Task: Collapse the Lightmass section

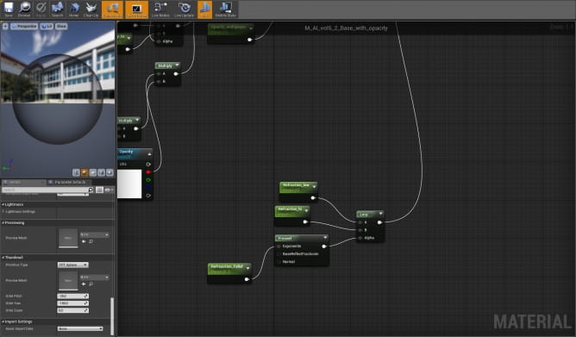Action: point(3,204)
